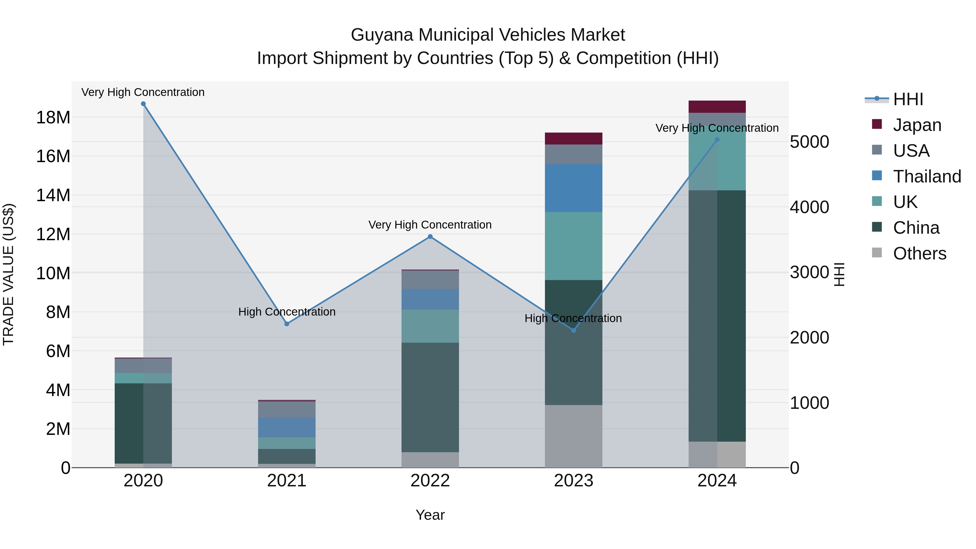Screen dimensions: 976x549
Task: Select the 2022 China bar segment
Action: tap(430, 397)
